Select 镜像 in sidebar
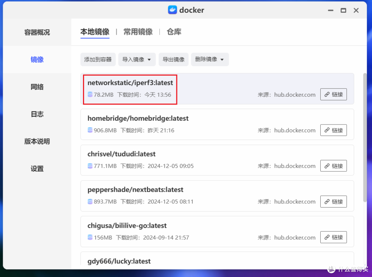The height and width of the screenshot is (277, 372). 37,60
